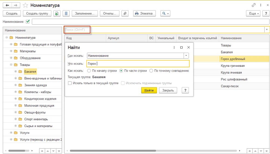Maximize the Найти dialog
Image resolution: width=270 pixels, height=154 pixels.
click(181, 47)
